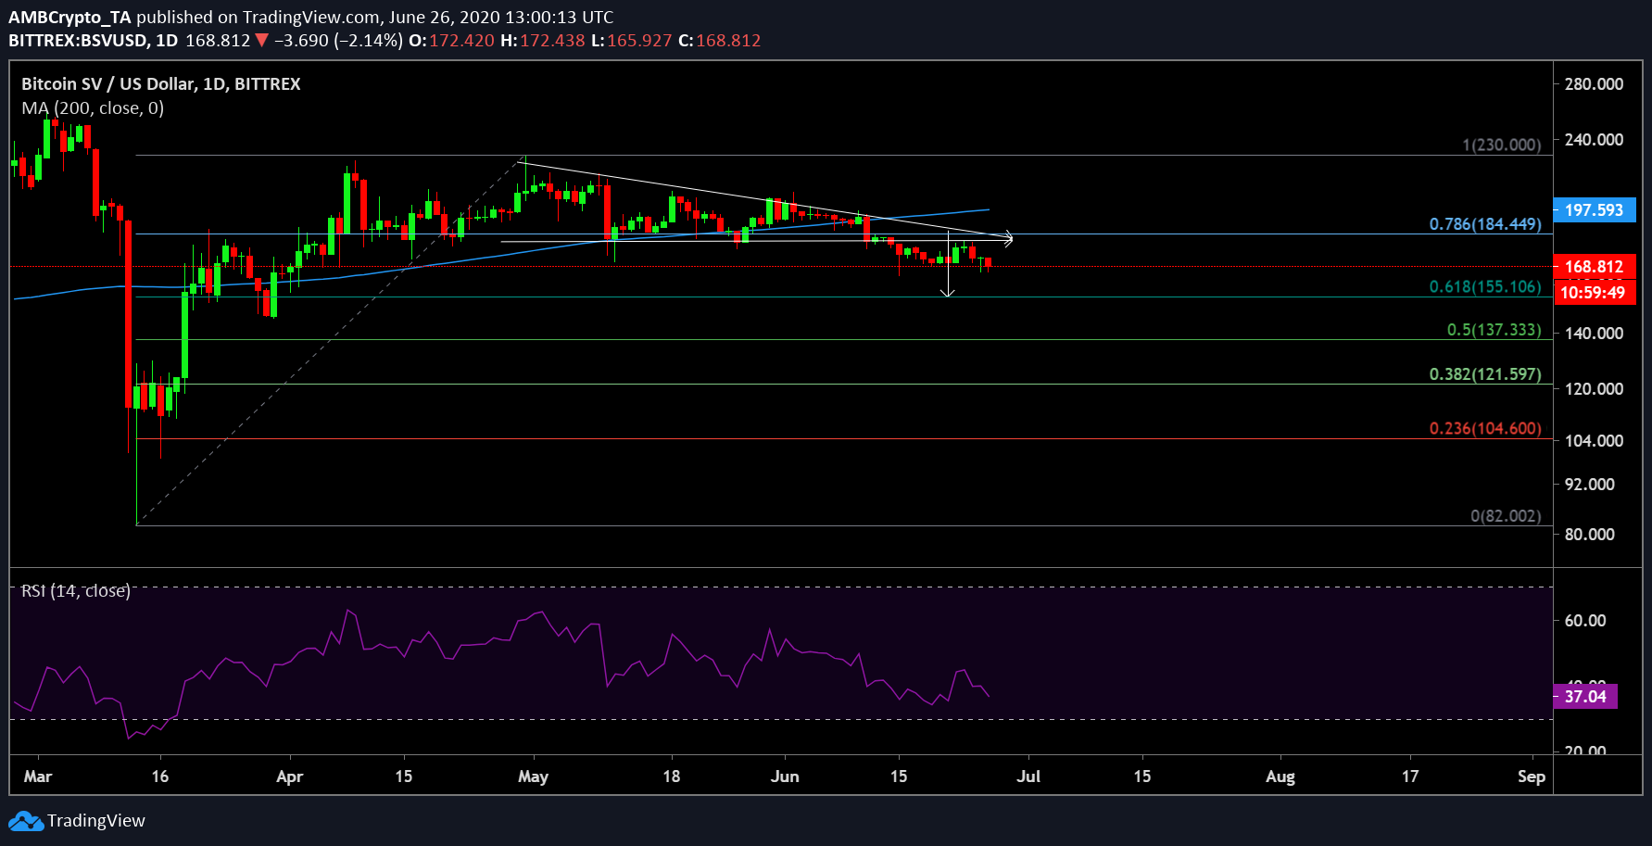The height and width of the screenshot is (846, 1652).
Task: Click the AMBCrypto_TA publisher name
Action: tap(70, 17)
